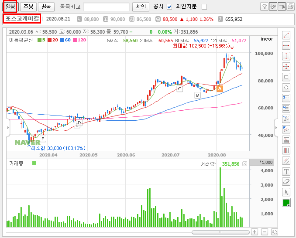Zoom in chart with plus button
This screenshot has height=238, width=296.
tap(255, 232)
